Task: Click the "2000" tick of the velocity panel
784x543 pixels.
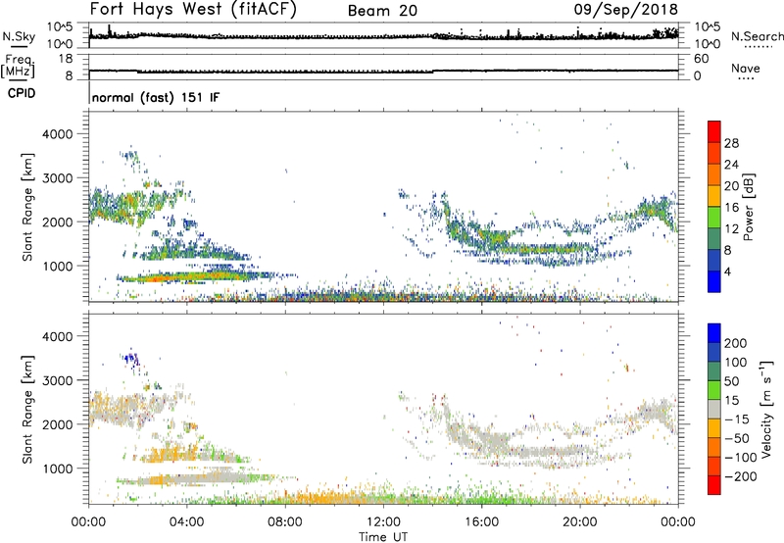Action: coord(58,424)
